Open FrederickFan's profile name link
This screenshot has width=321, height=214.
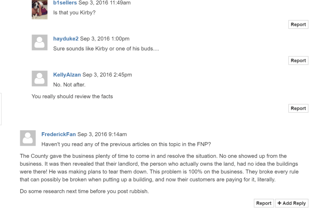tap(59, 134)
